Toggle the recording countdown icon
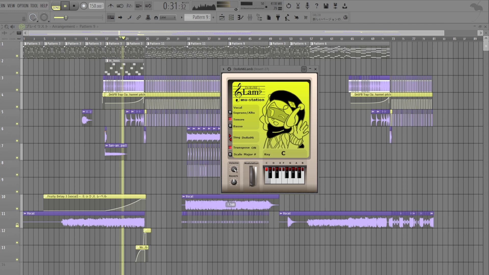Viewport: 489px width, 275px height. coord(129,6)
